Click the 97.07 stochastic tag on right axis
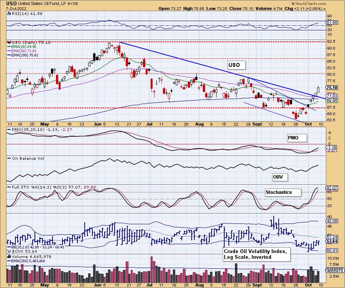 click(x=332, y=187)
